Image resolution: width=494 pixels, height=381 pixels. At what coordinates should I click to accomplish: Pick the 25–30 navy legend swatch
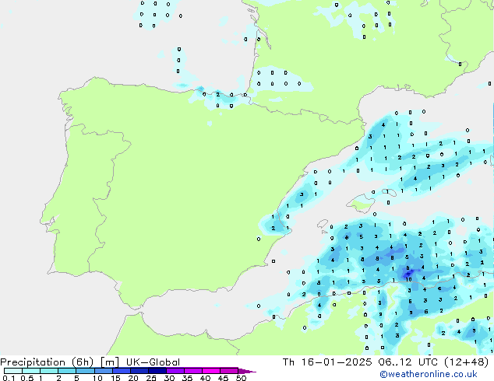click(x=157, y=371)
